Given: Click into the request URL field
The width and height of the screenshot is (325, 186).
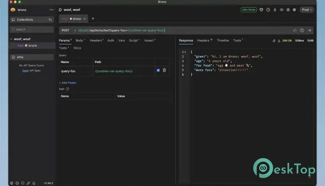Looking at the screenshot, I should pyautogui.click(x=184, y=30).
